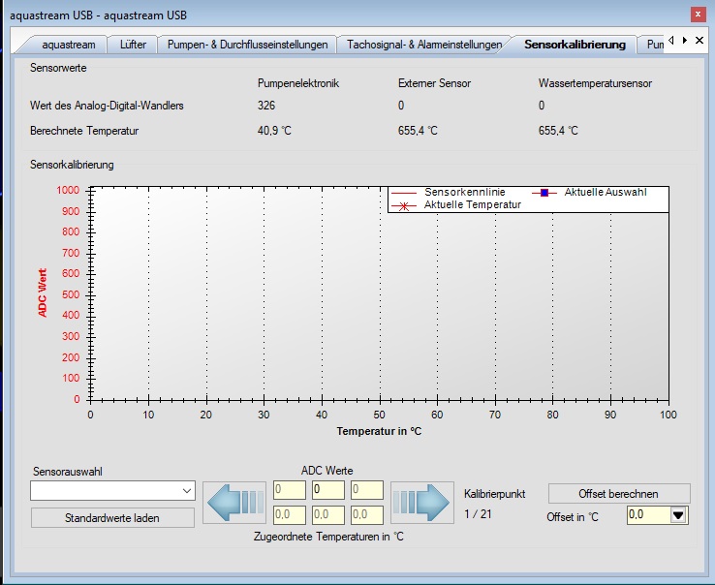
Task: Click the Standardwerte laden button
Action: click(112, 518)
